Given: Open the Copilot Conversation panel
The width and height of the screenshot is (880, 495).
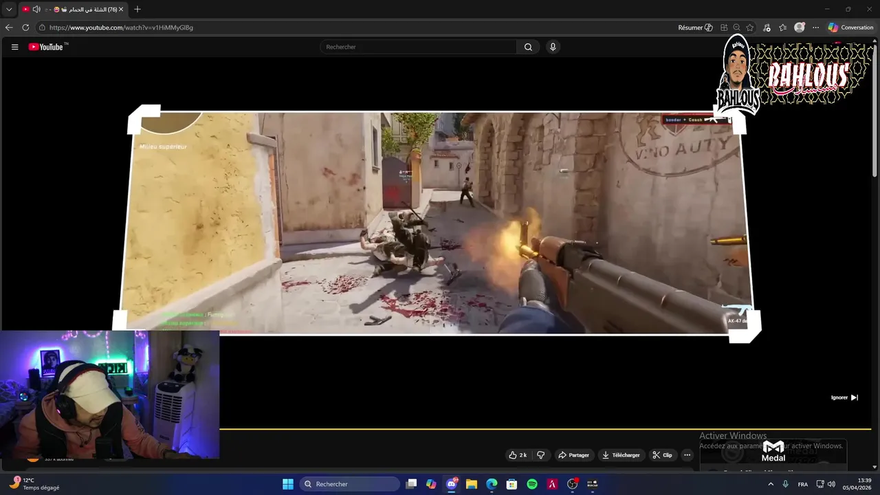Looking at the screenshot, I should (x=850, y=27).
